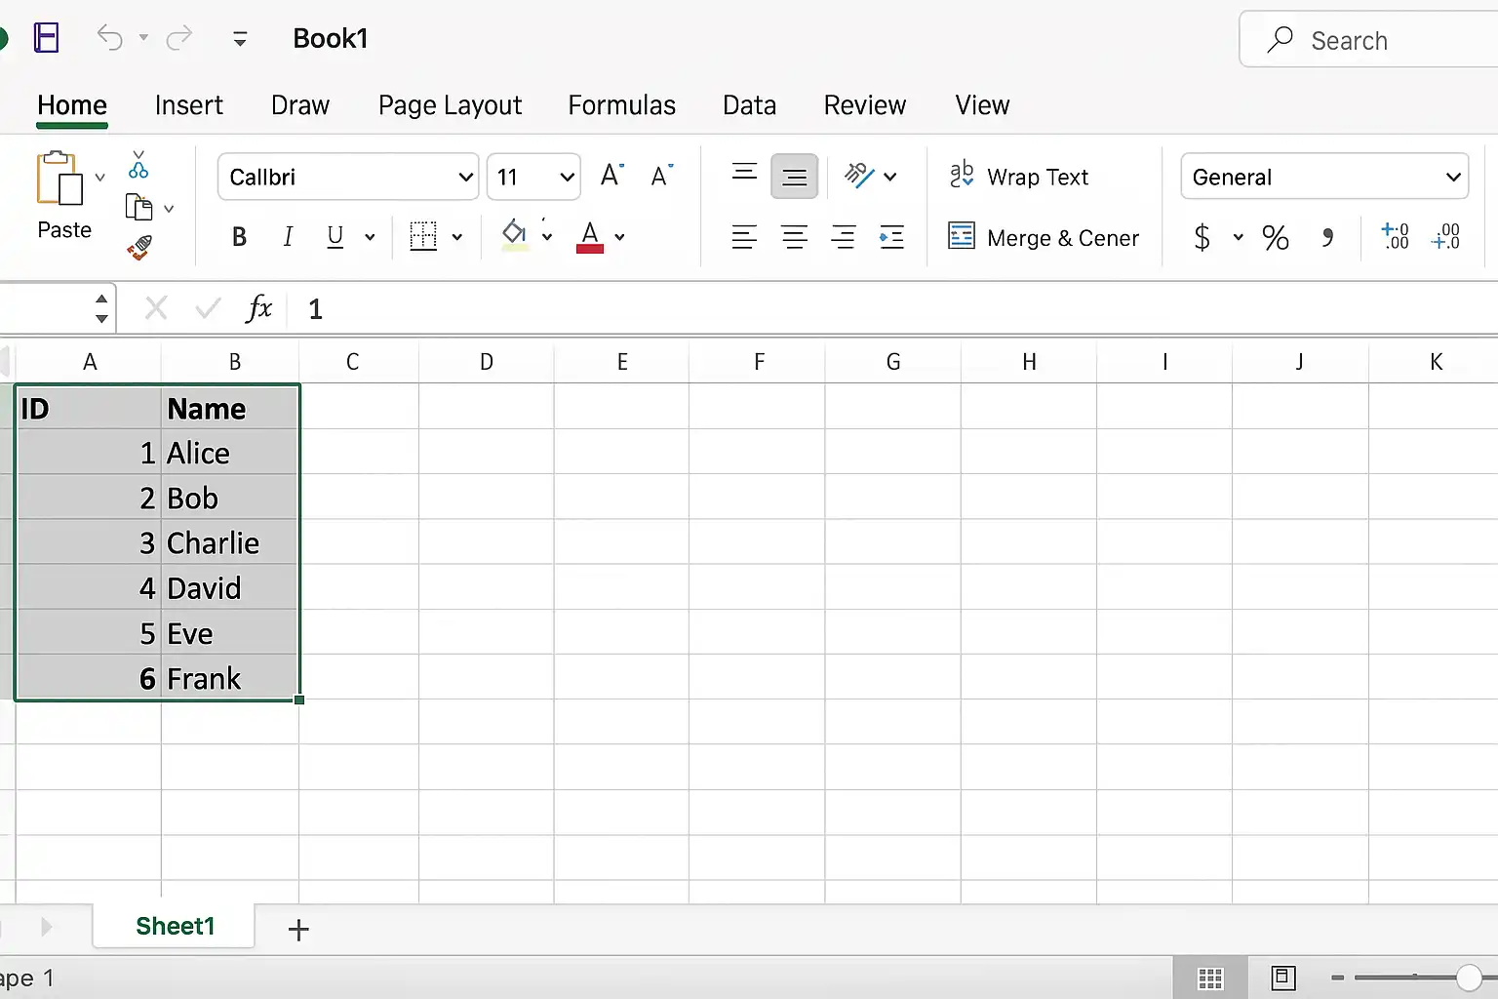The width and height of the screenshot is (1498, 999).
Task: Click the Search input field
Action: (x=1369, y=40)
